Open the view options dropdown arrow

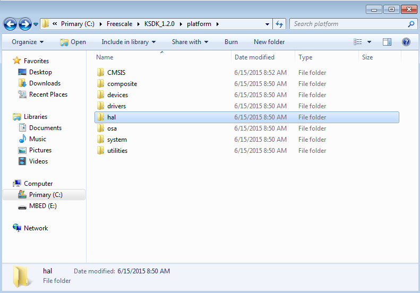[x=370, y=42]
